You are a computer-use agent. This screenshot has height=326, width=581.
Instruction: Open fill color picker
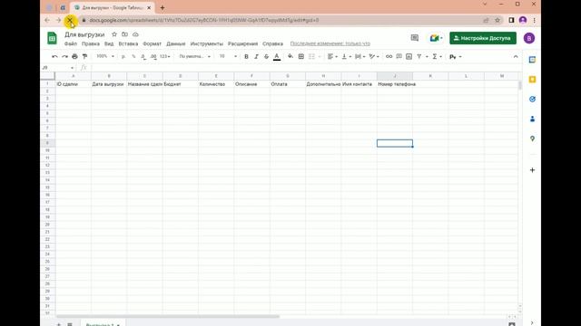(x=290, y=56)
